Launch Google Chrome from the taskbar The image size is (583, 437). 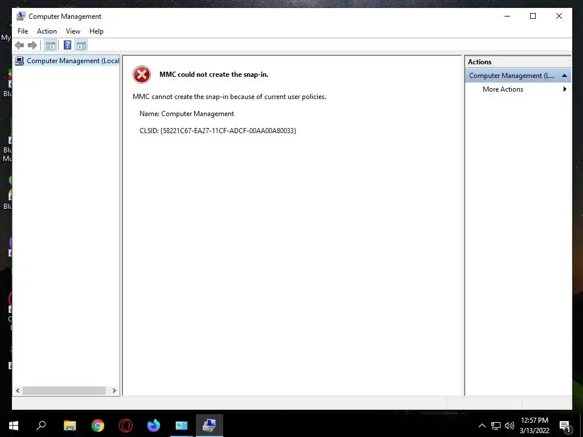tap(98, 426)
